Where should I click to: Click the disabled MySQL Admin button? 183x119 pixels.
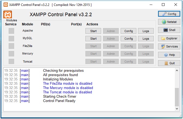coord(111,39)
